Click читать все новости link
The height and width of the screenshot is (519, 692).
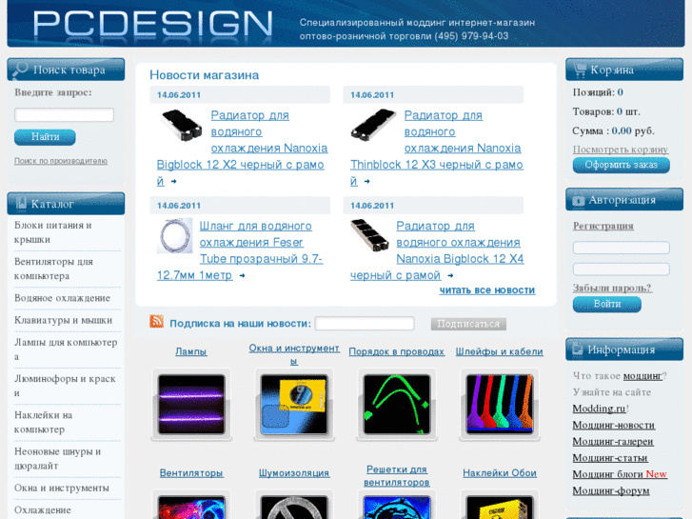point(487,290)
